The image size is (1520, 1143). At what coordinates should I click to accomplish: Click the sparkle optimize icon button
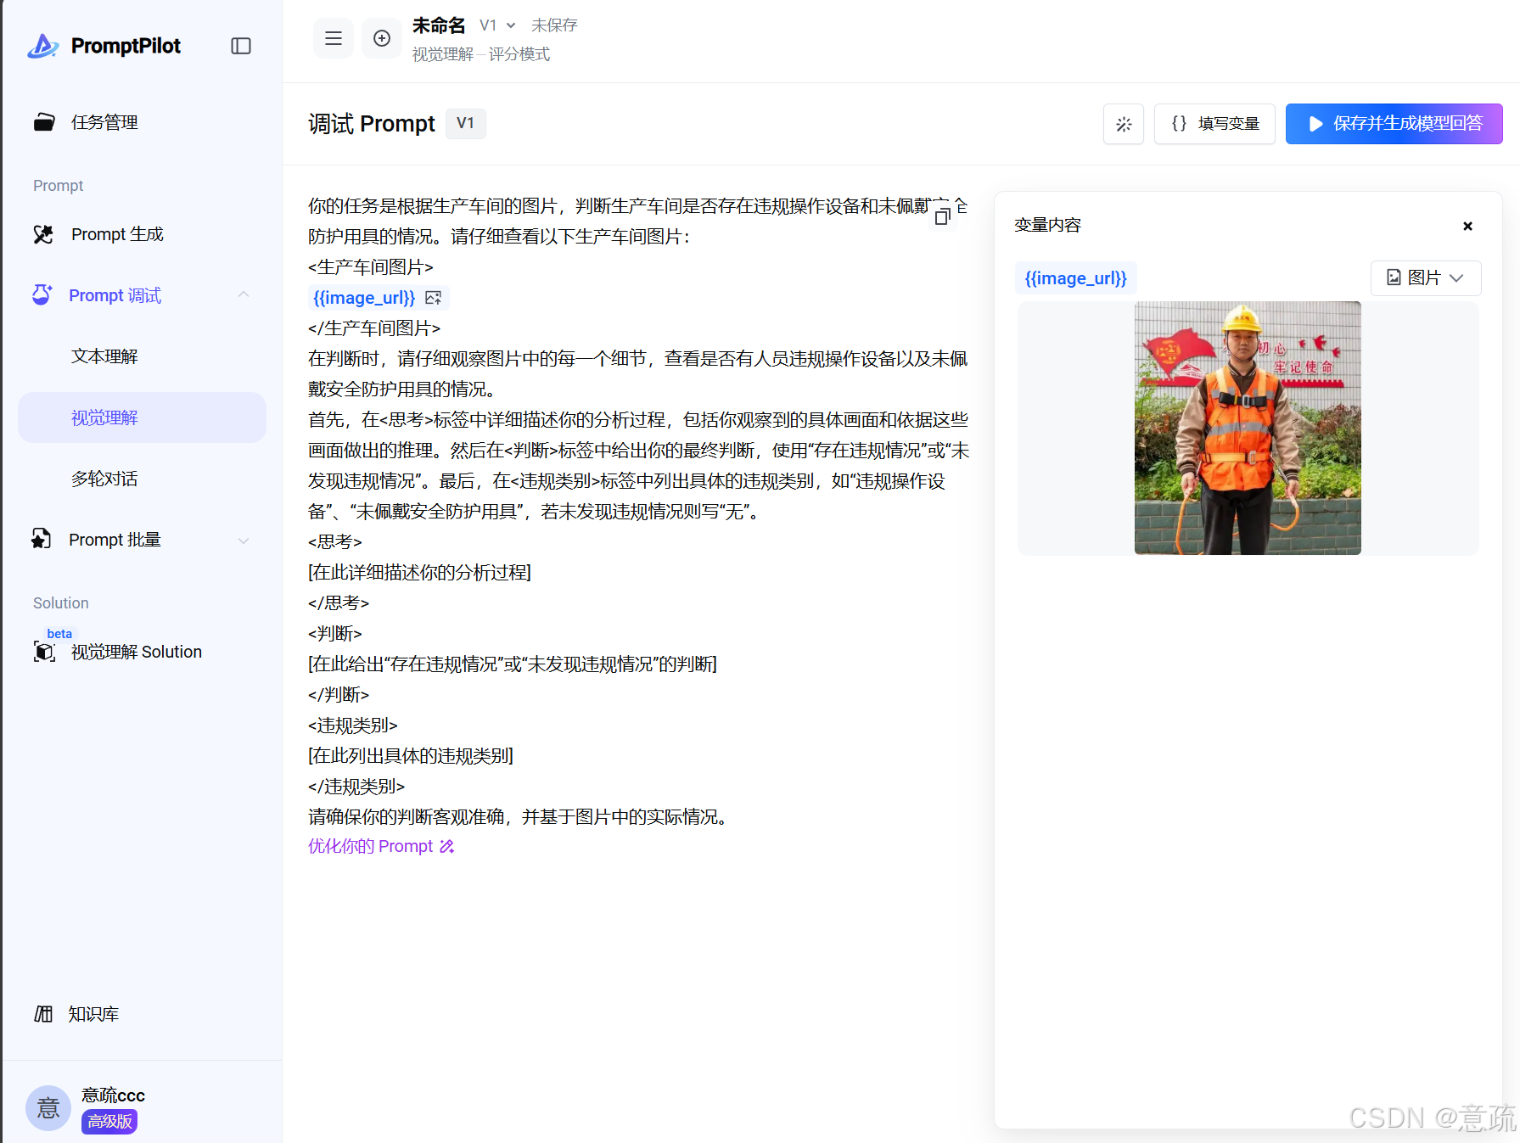(1124, 124)
